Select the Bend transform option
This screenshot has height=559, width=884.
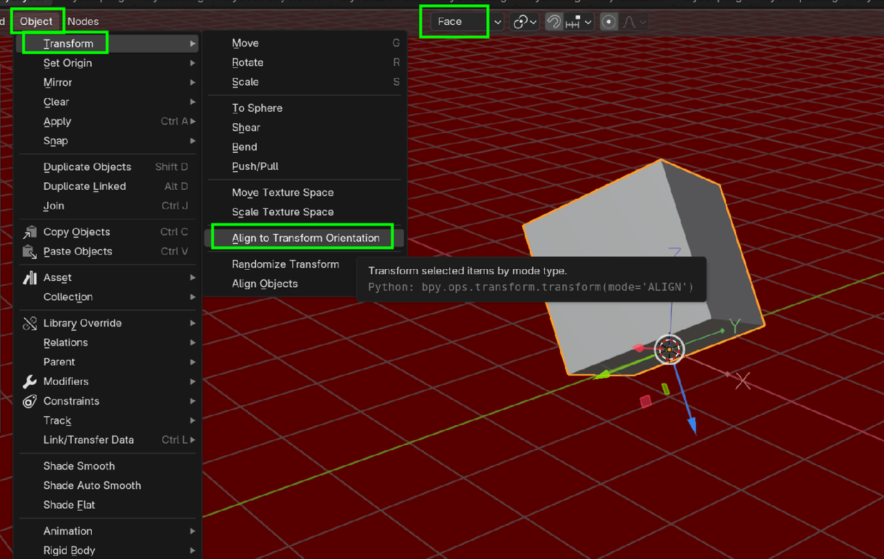(x=305, y=147)
